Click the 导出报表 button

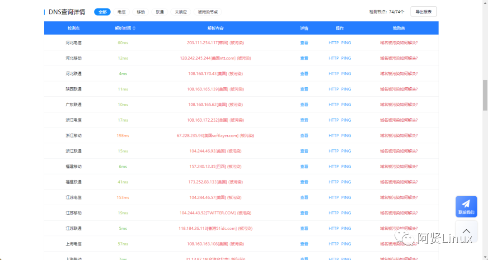pyautogui.click(x=423, y=12)
